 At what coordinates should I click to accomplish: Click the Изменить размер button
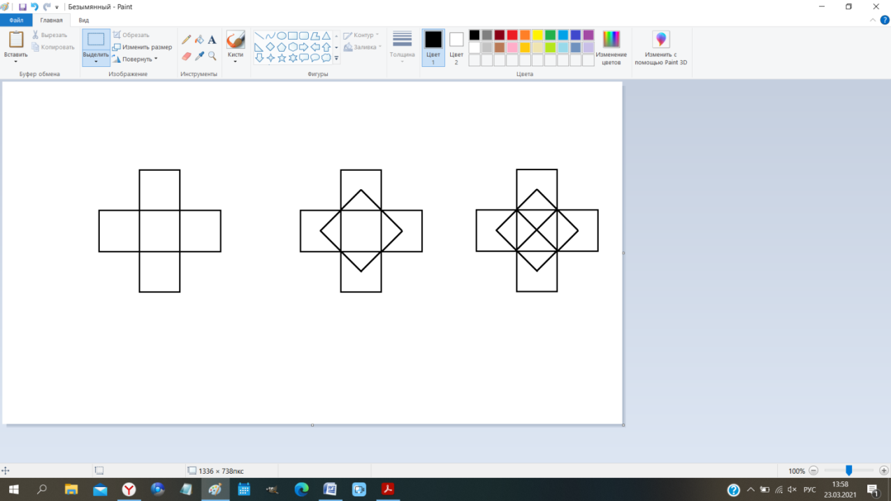(x=143, y=47)
